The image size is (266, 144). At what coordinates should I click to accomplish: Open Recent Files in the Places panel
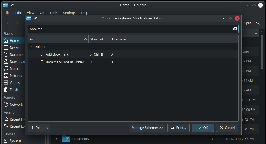[x=13, y=119]
